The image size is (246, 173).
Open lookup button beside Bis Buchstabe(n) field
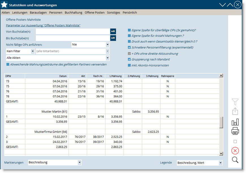(113, 38)
